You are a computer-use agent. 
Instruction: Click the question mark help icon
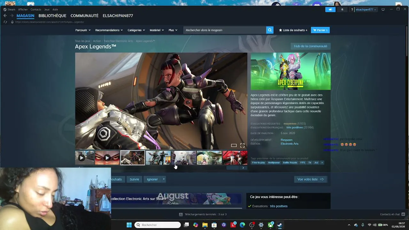[x=352, y=10]
